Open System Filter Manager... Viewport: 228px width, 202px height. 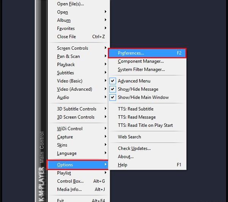(147, 69)
